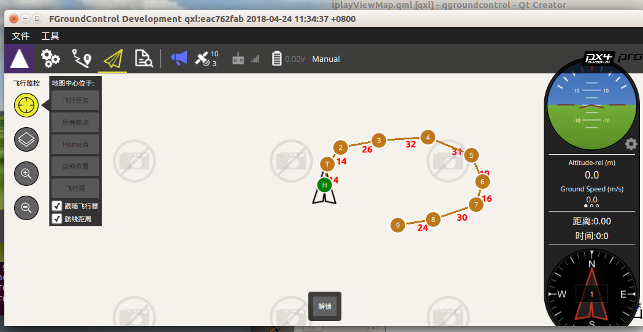Image resolution: width=643 pixels, height=332 pixels.
Task: Click the battery voltage indicator icon
Action: (277, 59)
